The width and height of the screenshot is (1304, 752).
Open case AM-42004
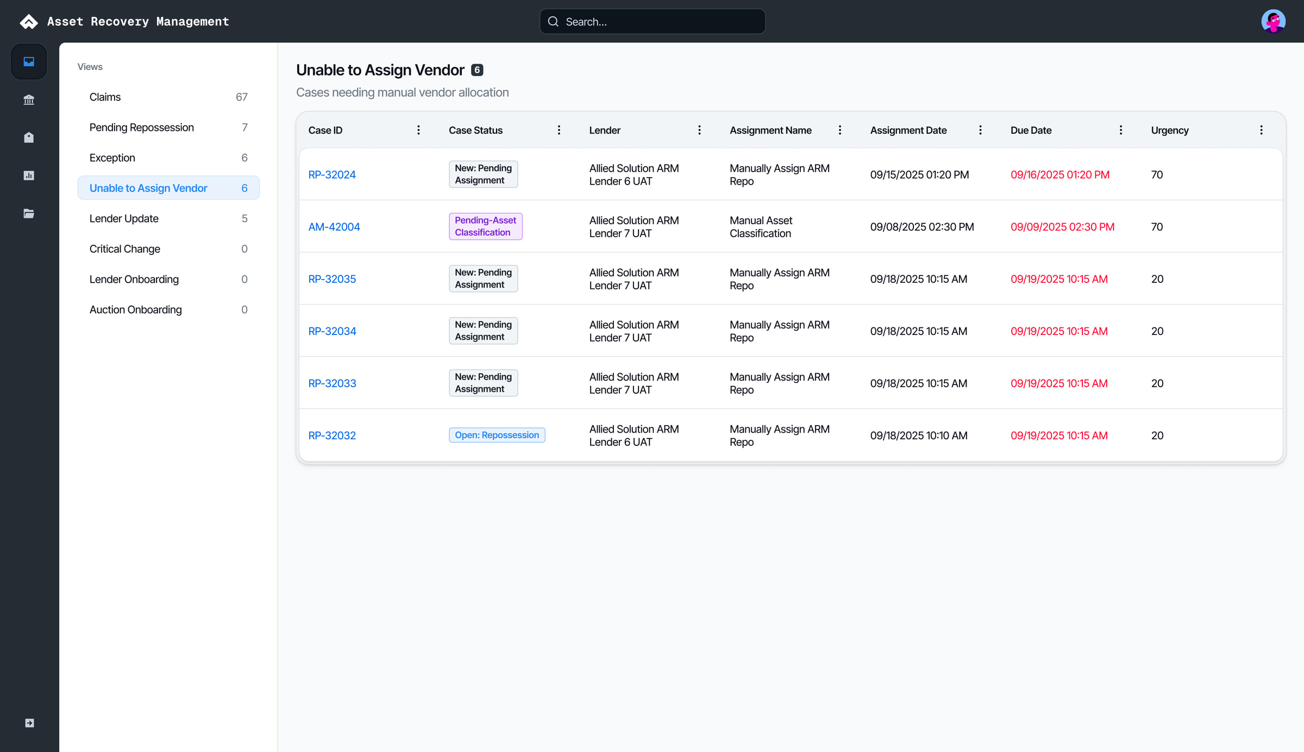[x=334, y=226]
